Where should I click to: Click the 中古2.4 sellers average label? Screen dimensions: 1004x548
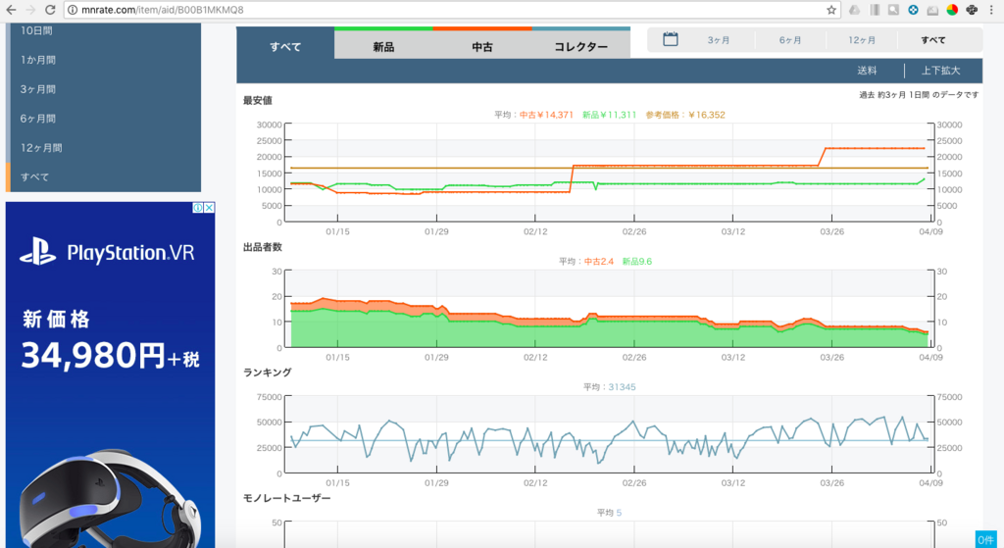[x=599, y=261]
